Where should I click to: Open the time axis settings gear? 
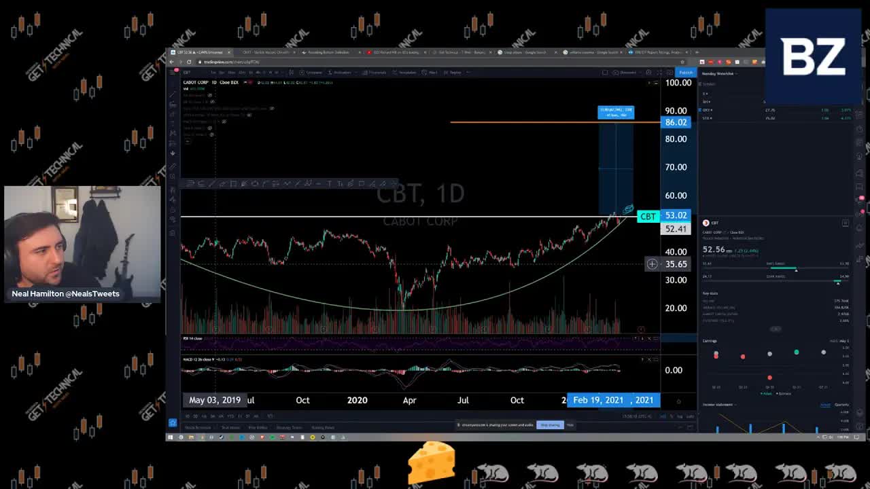coord(678,401)
